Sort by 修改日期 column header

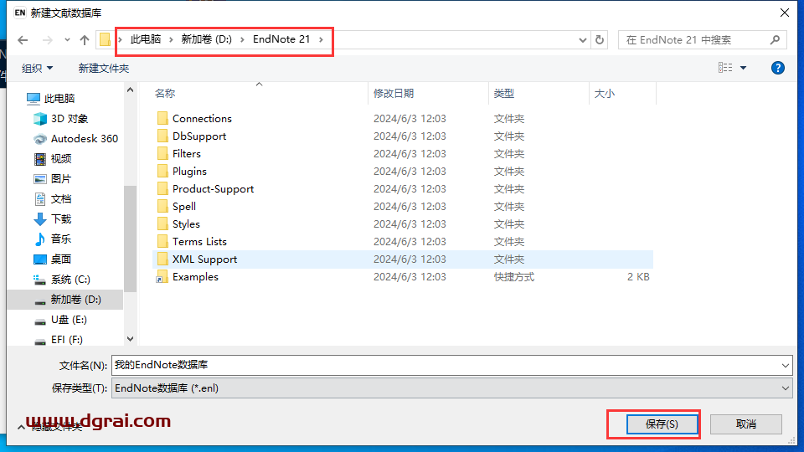pyautogui.click(x=394, y=93)
